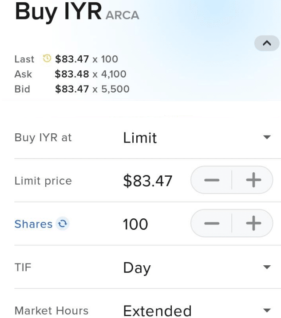281x318 pixels.
Task: Open the TIF dropdown arrow next to Day
Action: pos(267,267)
